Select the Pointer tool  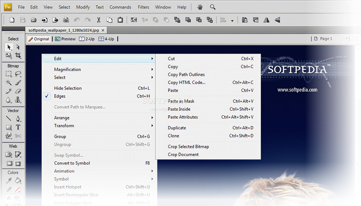9,47
